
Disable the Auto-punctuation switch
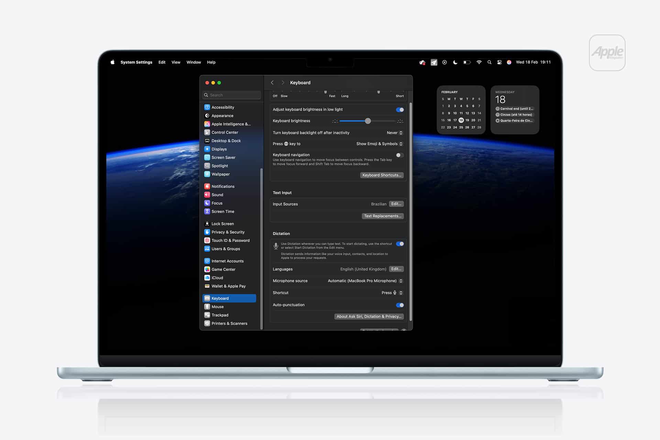(400, 305)
